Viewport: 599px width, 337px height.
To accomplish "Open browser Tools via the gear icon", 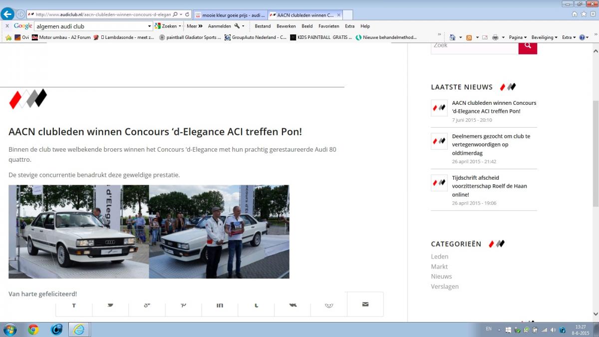I will click(592, 14).
